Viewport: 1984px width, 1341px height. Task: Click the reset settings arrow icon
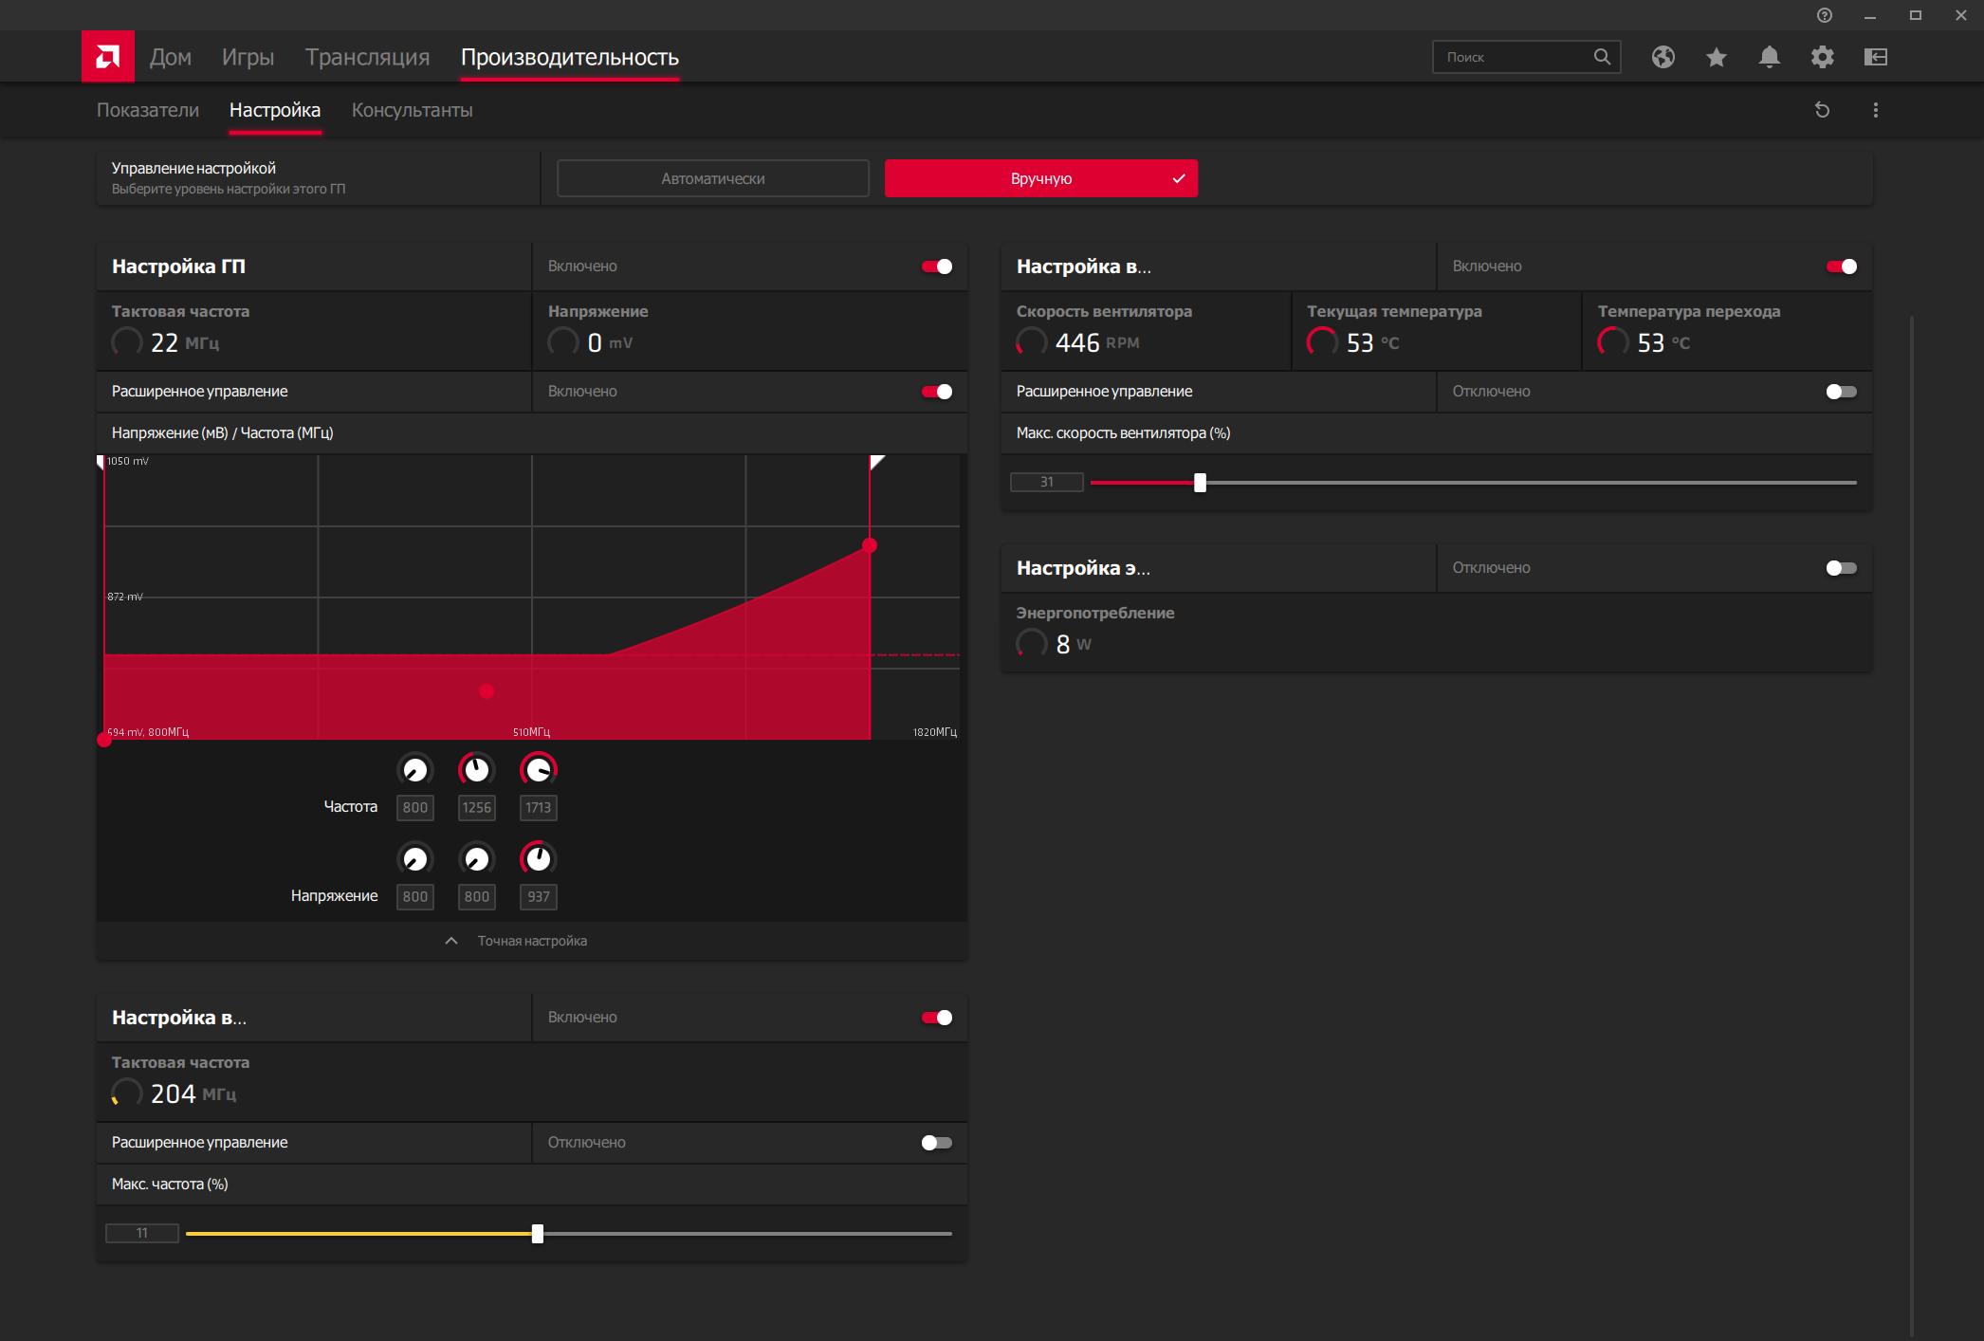click(x=1822, y=110)
